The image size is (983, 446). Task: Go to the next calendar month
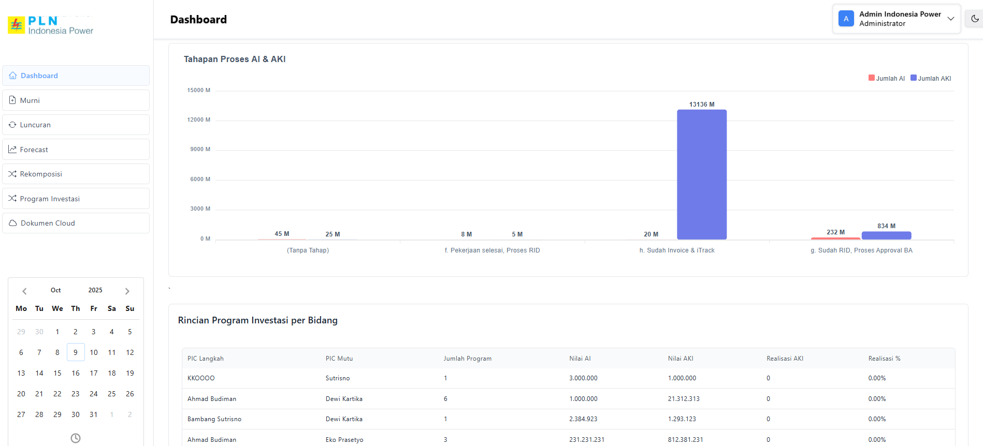[127, 291]
